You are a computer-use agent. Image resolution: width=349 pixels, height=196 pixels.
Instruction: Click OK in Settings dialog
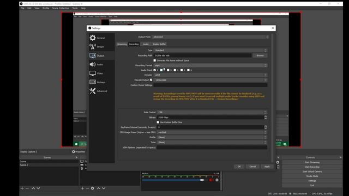click(x=239, y=167)
